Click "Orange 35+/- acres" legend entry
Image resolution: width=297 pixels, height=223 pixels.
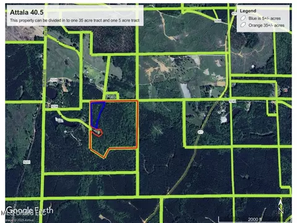click(266, 25)
